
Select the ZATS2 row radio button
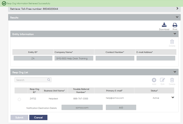[19, 99]
